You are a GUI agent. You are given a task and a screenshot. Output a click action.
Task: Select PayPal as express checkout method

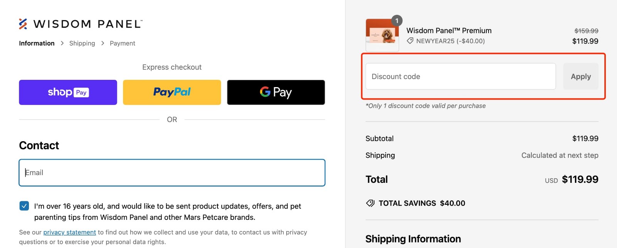click(172, 92)
